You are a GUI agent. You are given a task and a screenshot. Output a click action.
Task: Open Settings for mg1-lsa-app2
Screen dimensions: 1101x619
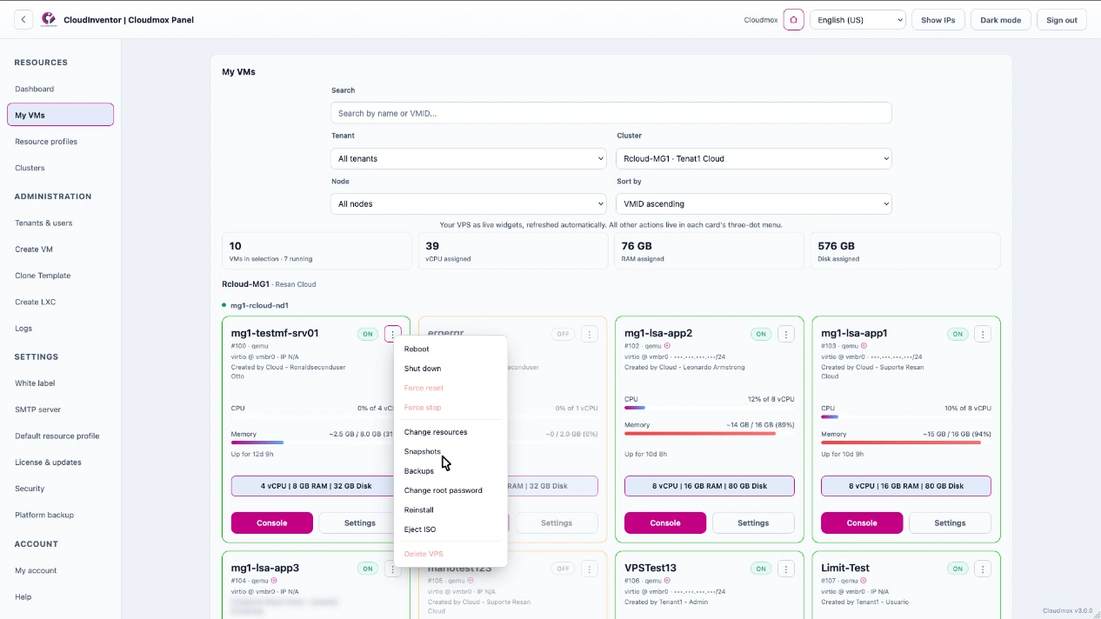coord(753,522)
